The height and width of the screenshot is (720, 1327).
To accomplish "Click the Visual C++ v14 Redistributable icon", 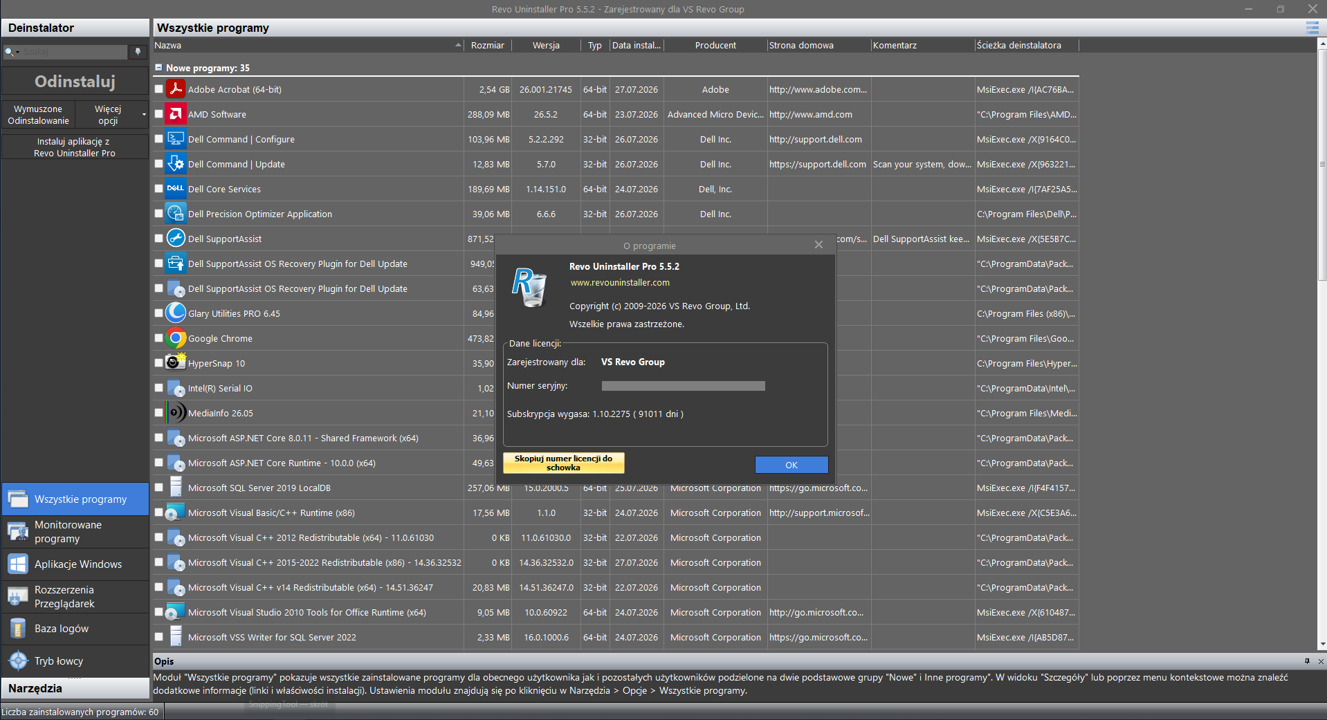I will coord(176,587).
